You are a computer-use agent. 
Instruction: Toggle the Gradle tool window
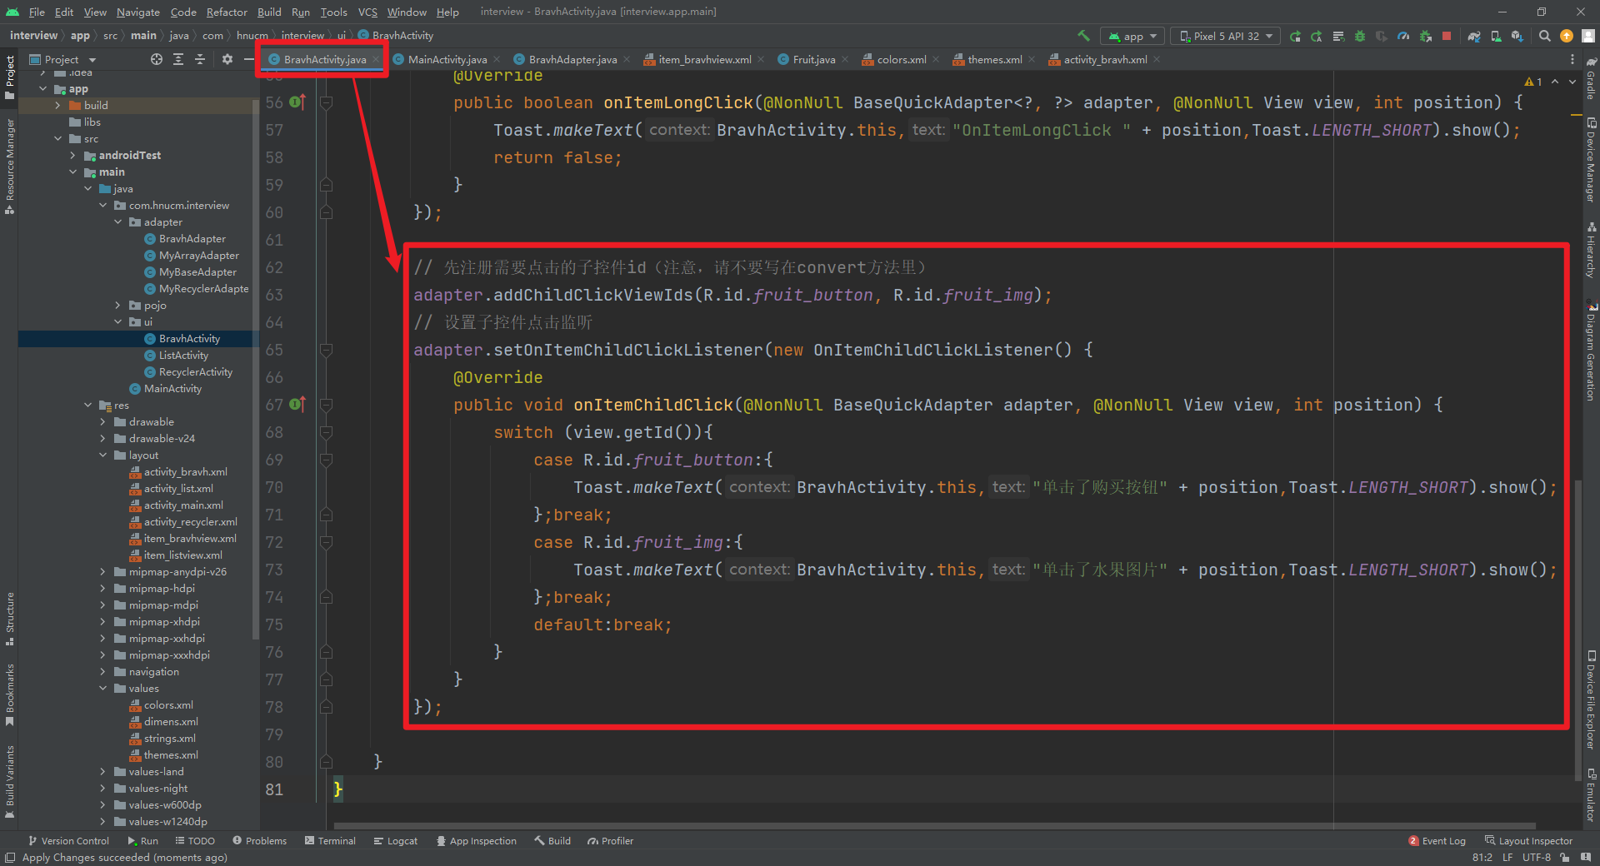click(x=1591, y=78)
